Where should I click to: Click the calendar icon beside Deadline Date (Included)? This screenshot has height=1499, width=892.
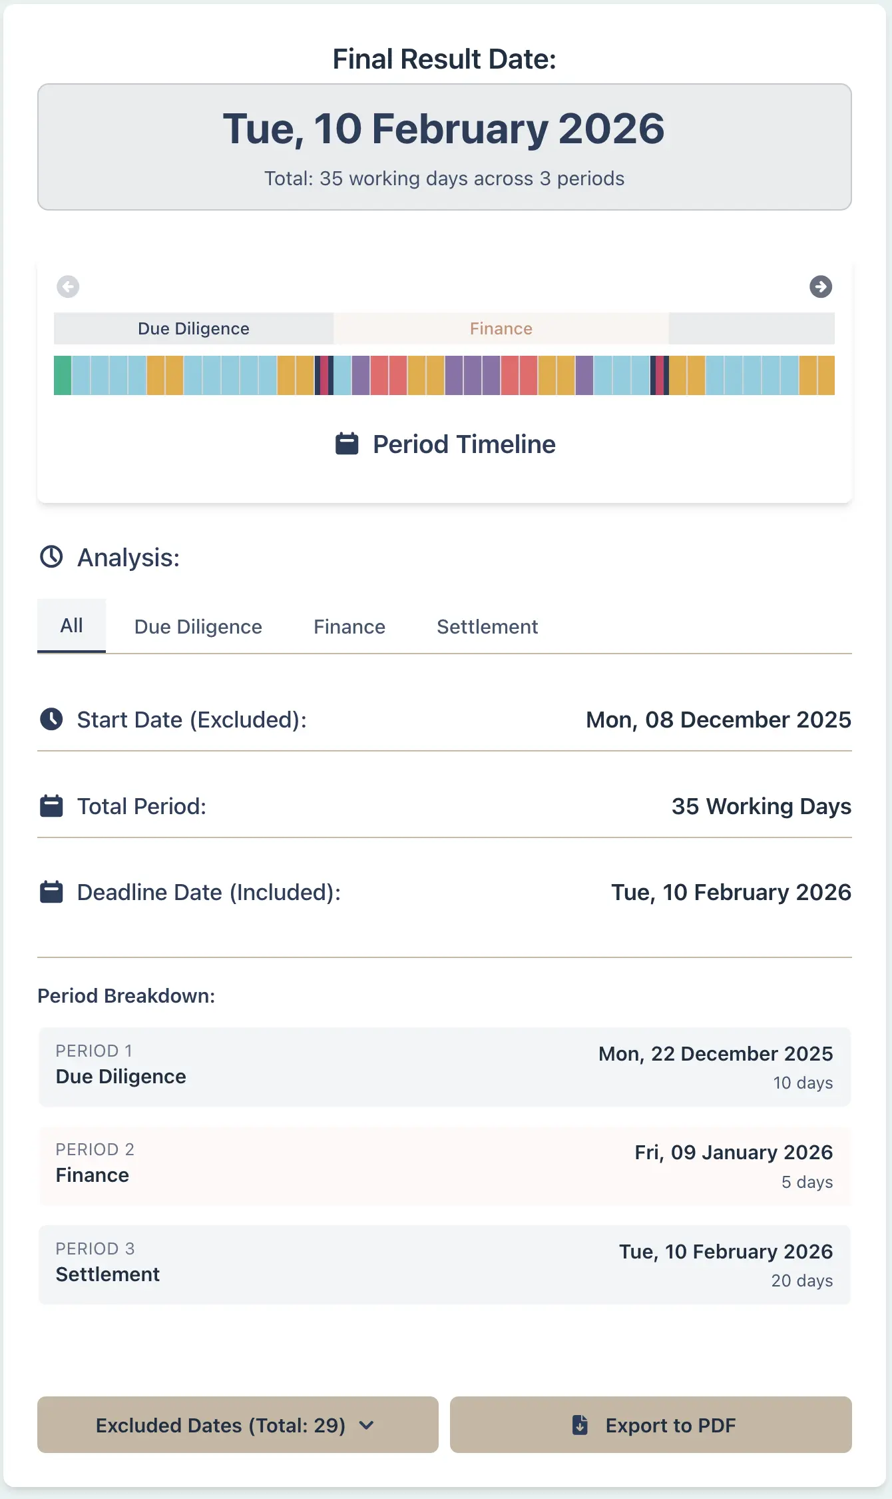tap(51, 891)
